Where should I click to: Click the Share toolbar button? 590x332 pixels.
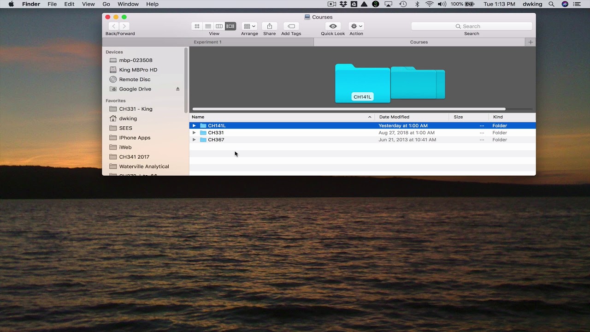270,26
